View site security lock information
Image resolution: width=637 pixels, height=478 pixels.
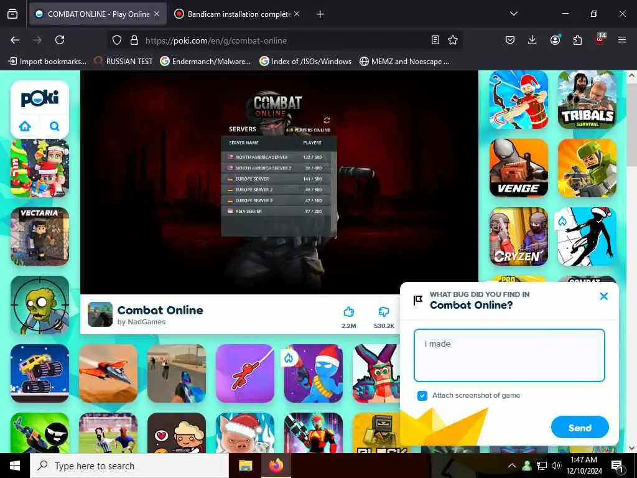pos(134,40)
